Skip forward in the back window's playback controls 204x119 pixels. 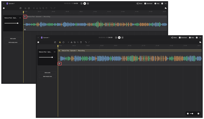[88, 4]
